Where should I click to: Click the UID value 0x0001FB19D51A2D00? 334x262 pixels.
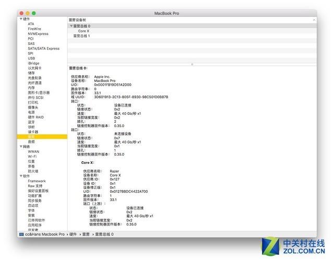[113, 85]
